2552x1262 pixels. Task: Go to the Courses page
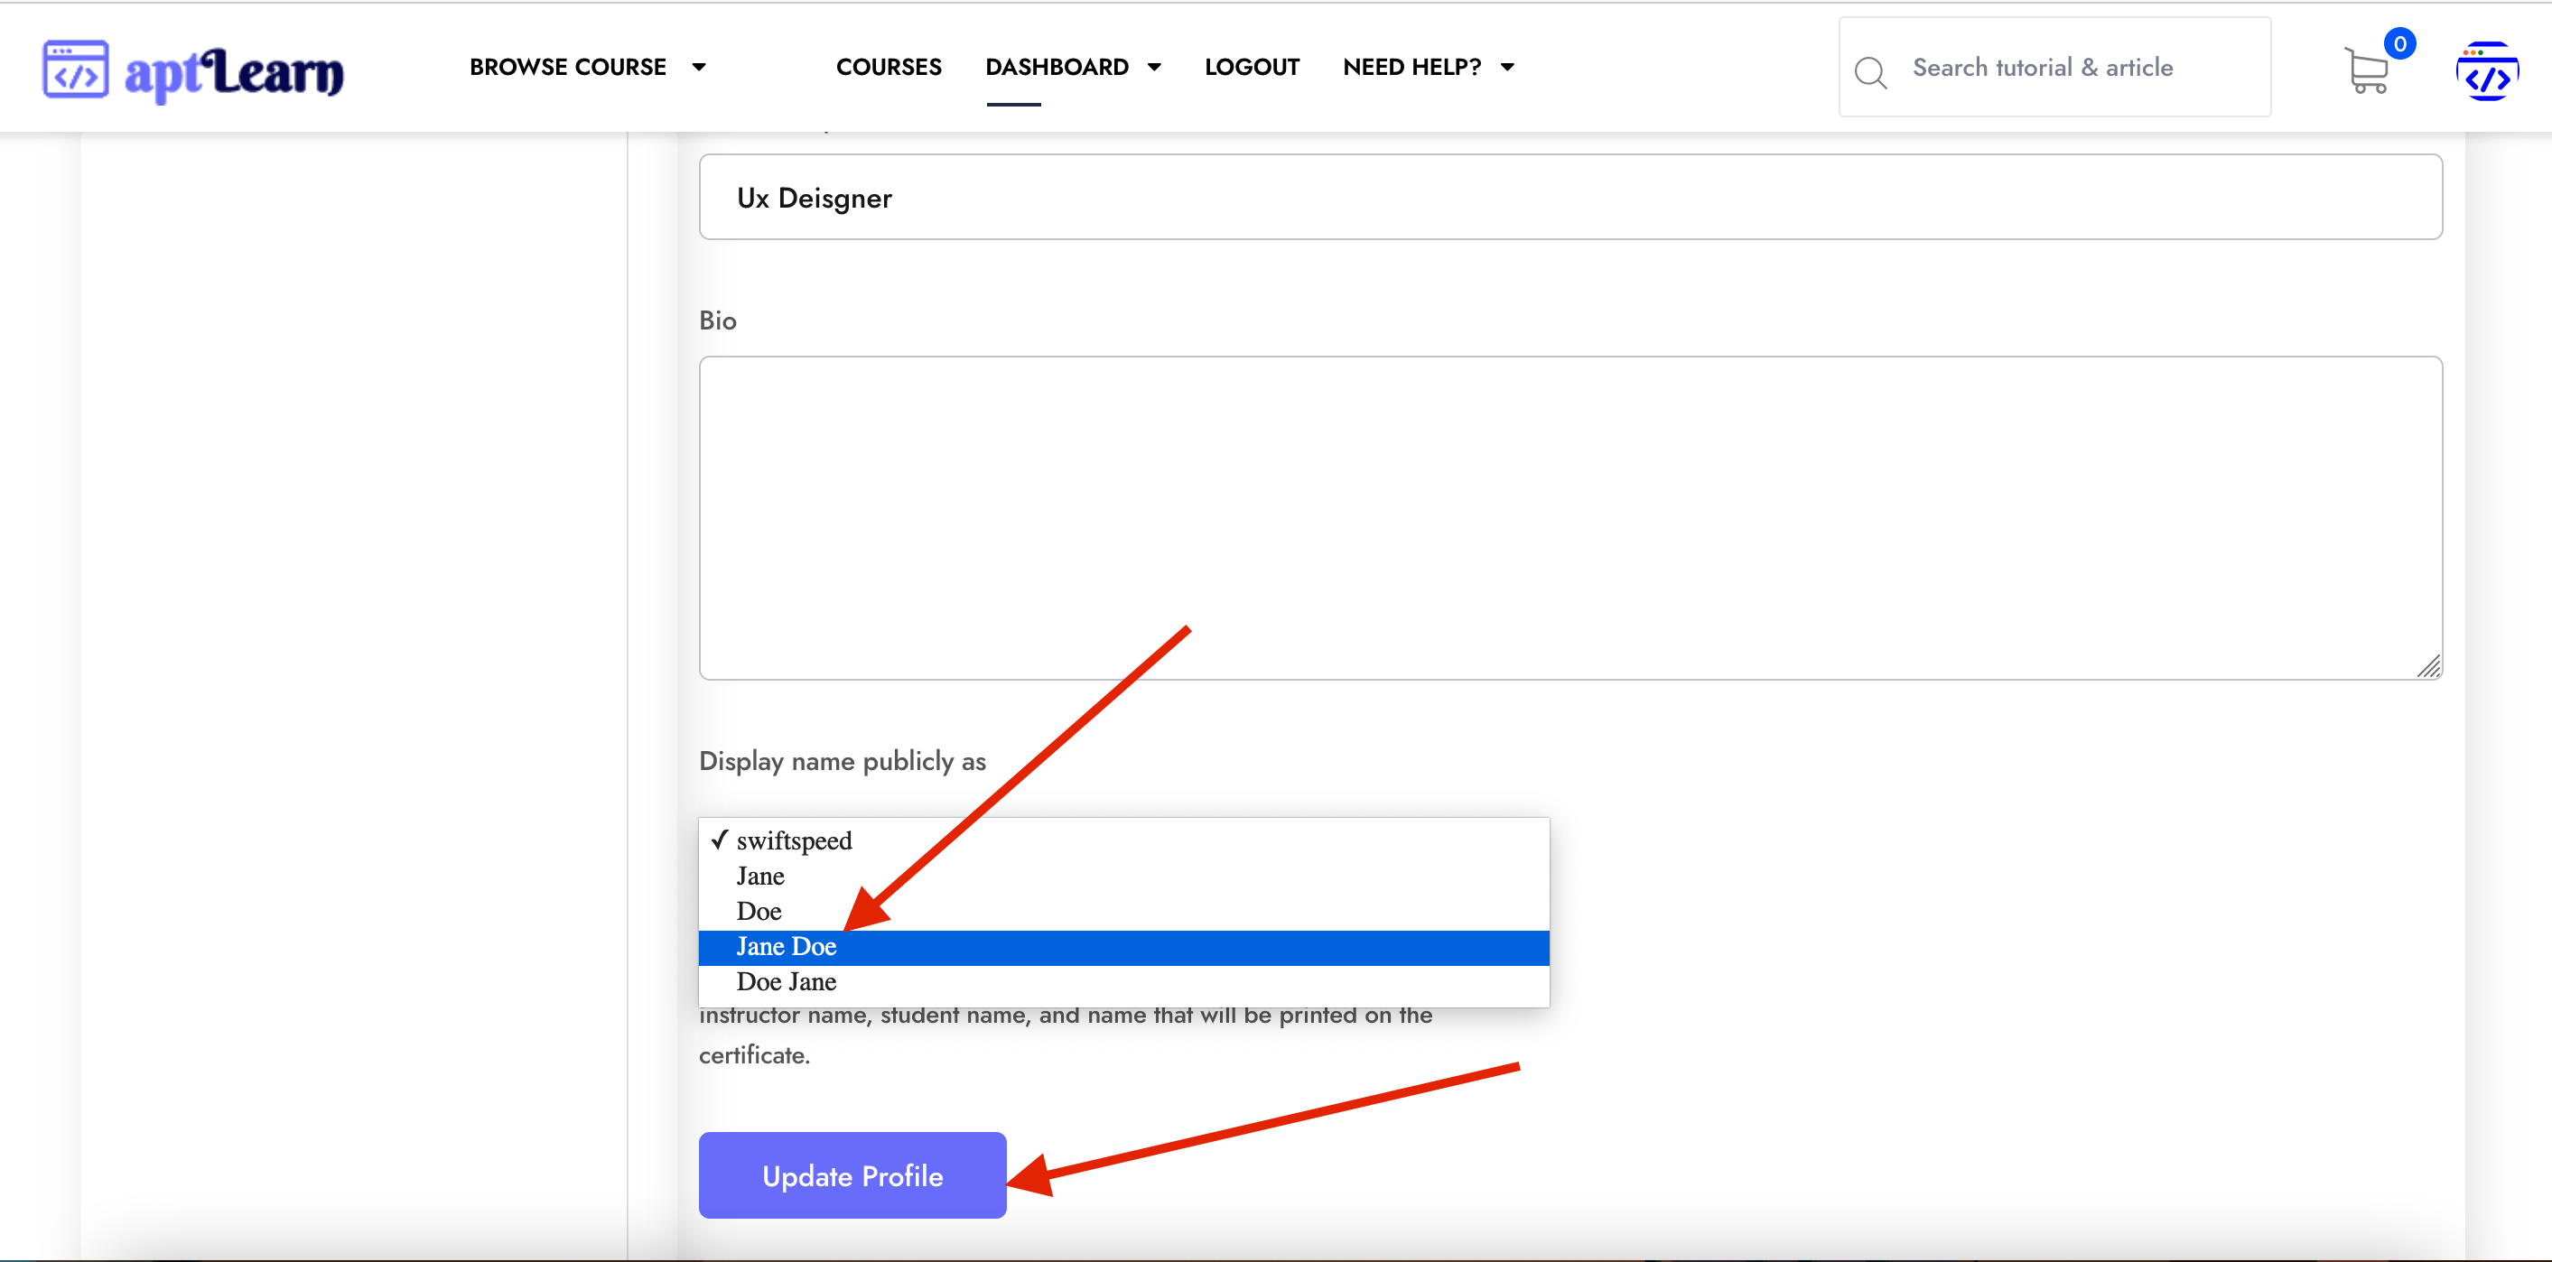pos(889,68)
